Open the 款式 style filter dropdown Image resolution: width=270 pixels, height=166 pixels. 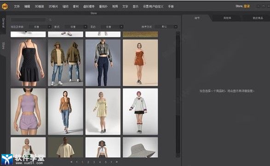76,27
